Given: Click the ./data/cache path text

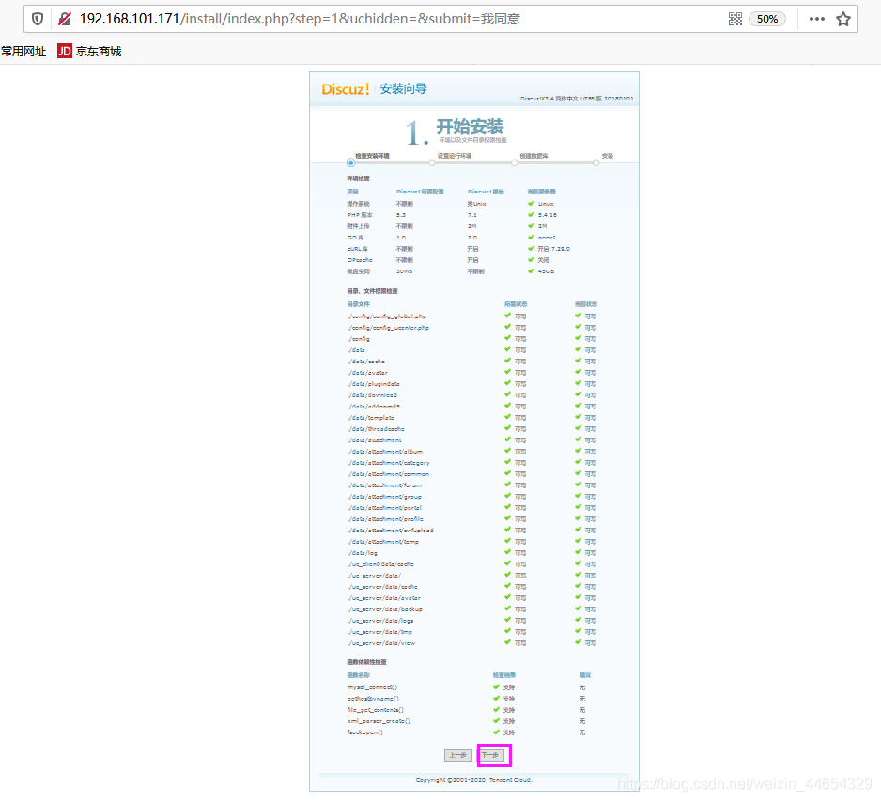Looking at the screenshot, I should coord(366,362).
